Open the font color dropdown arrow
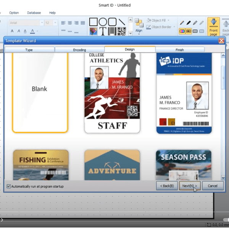The image size is (229, 229). (x=37, y=31)
